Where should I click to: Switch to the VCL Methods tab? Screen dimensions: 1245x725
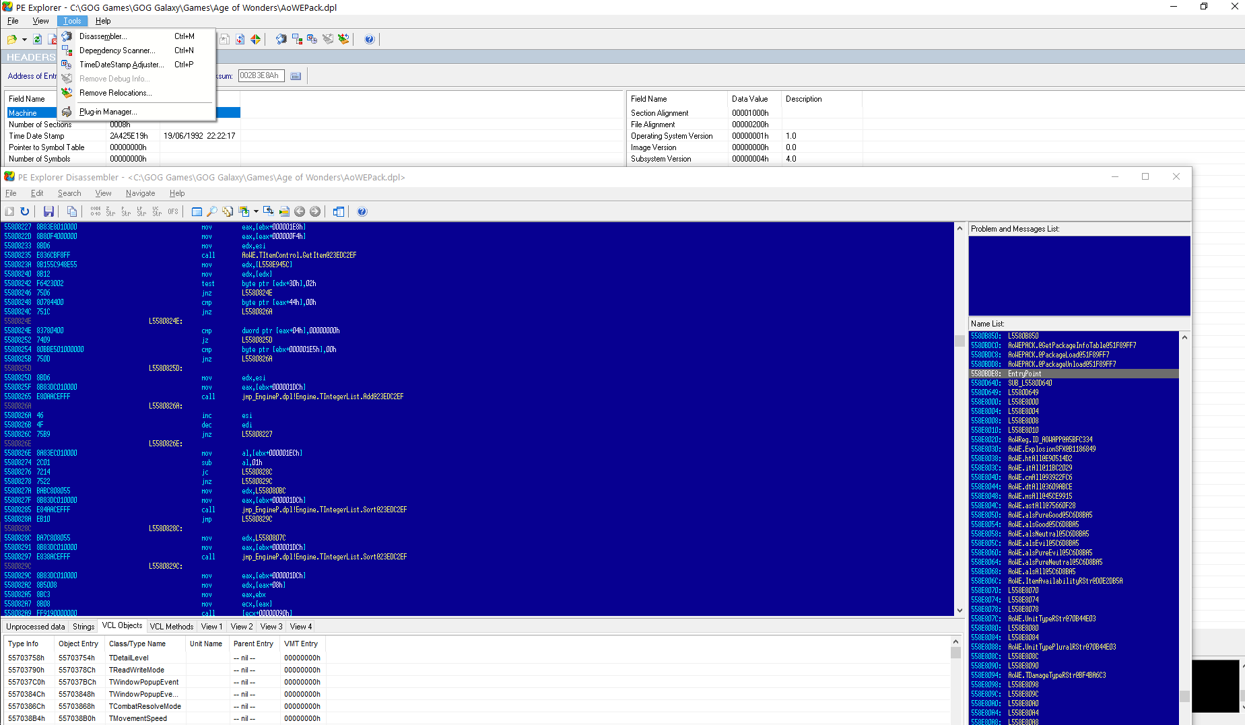pos(171,627)
